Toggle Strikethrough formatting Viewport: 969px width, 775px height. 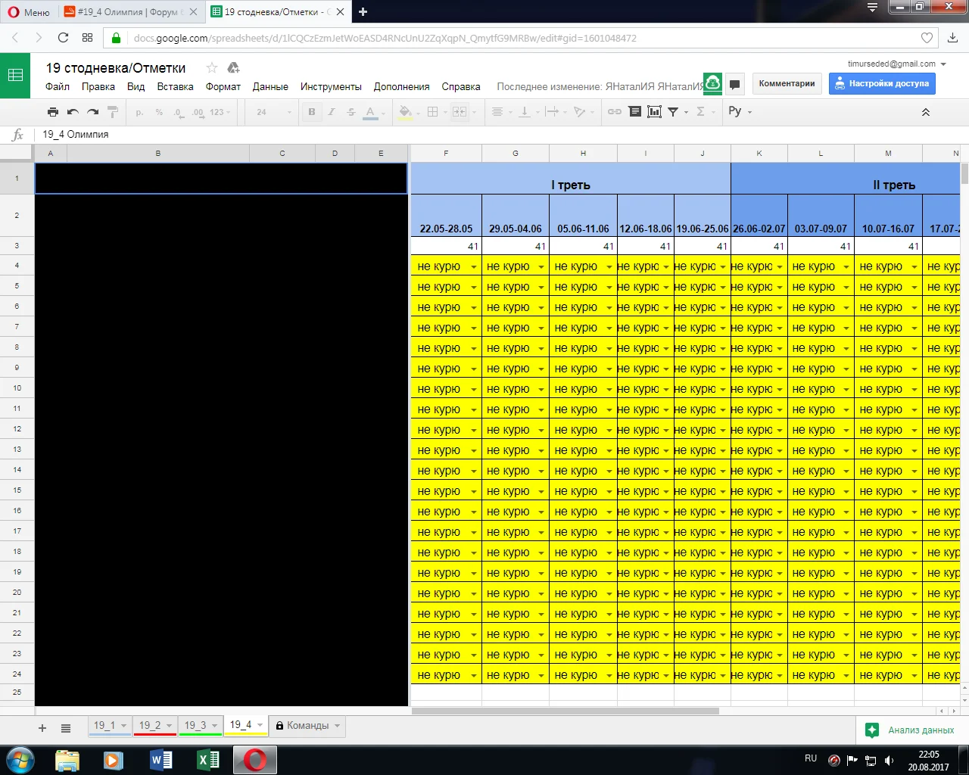pyautogui.click(x=351, y=111)
